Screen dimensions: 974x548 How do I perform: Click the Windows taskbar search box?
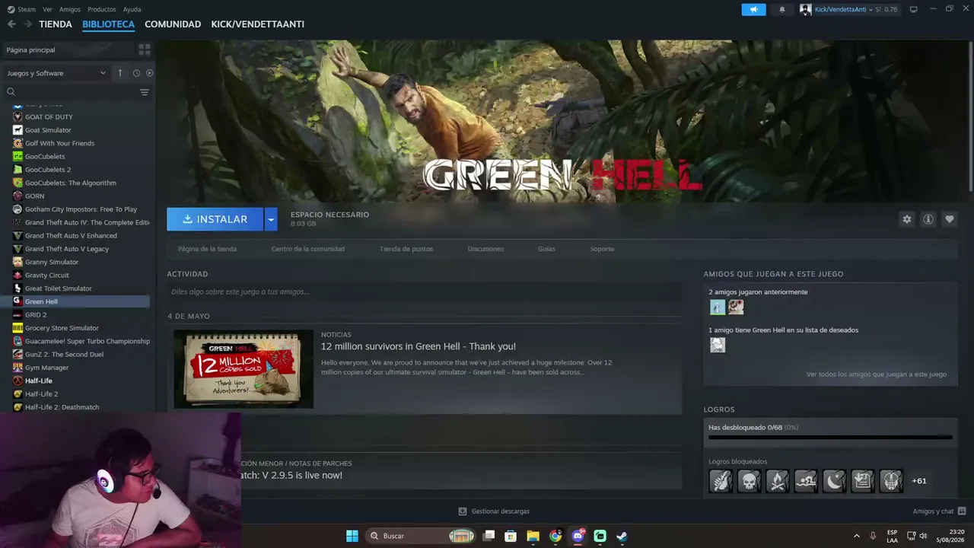coord(421,536)
